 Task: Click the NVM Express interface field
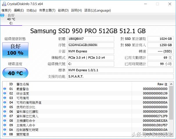click(91, 51)
